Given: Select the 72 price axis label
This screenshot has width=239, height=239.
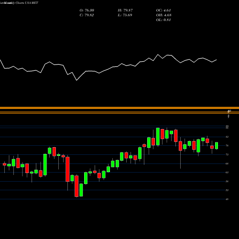Looking at the screenshot, I should pos(227,154).
